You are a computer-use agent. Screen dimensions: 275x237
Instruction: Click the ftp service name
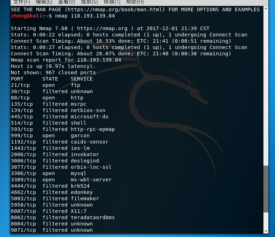click(75, 85)
